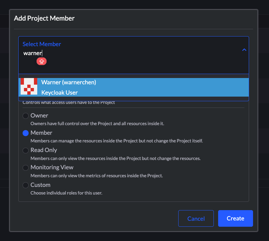Choose the Monitoring View radio button
Image resolution: width=269 pixels, height=241 pixels.
26,168
